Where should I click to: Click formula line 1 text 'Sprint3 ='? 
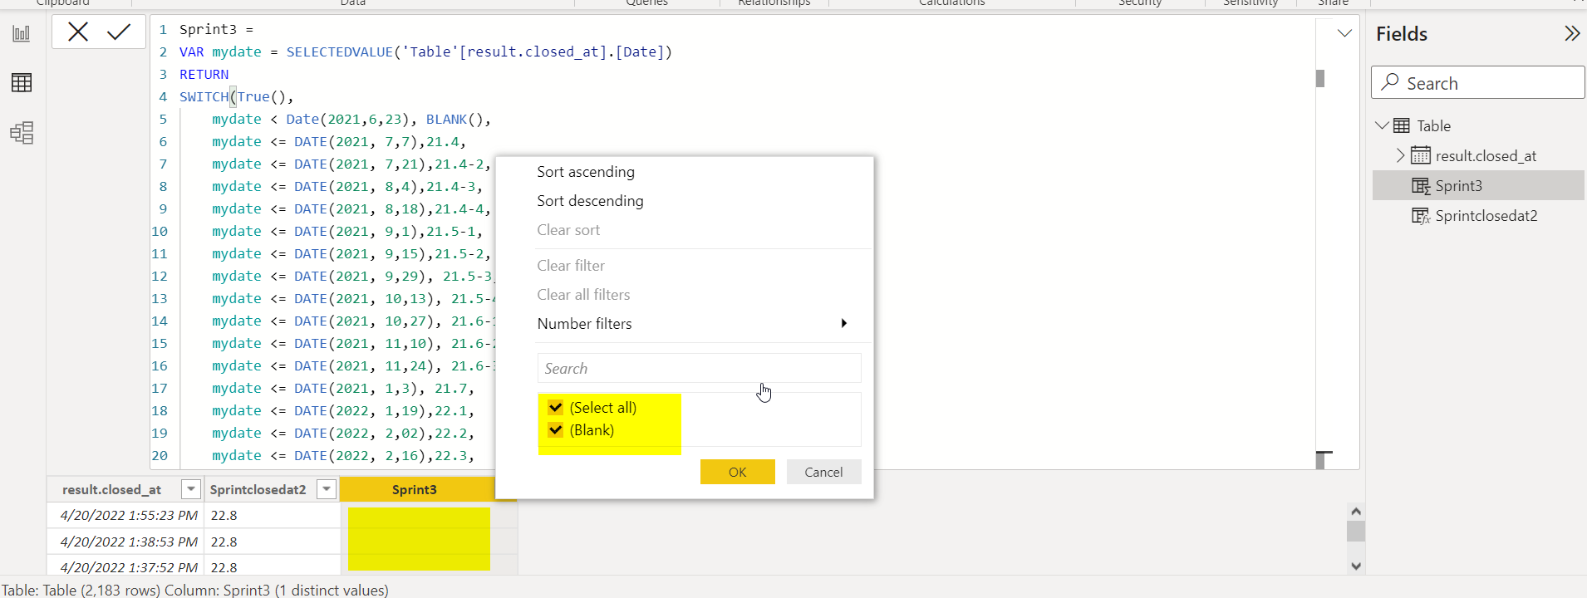(x=216, y=30)
